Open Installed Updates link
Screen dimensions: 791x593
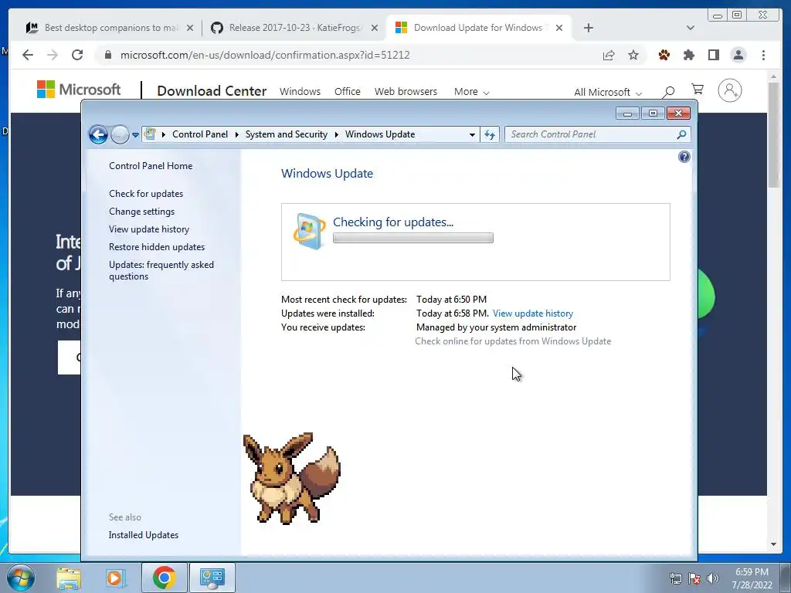click(143, 535)
